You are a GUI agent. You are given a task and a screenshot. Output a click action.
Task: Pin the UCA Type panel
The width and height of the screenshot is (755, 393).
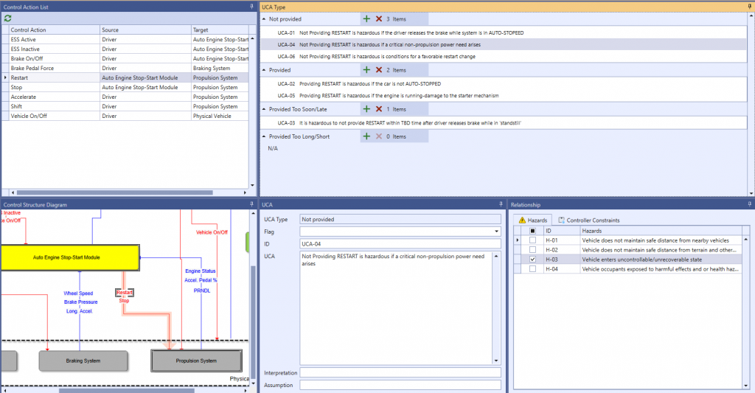750,7
